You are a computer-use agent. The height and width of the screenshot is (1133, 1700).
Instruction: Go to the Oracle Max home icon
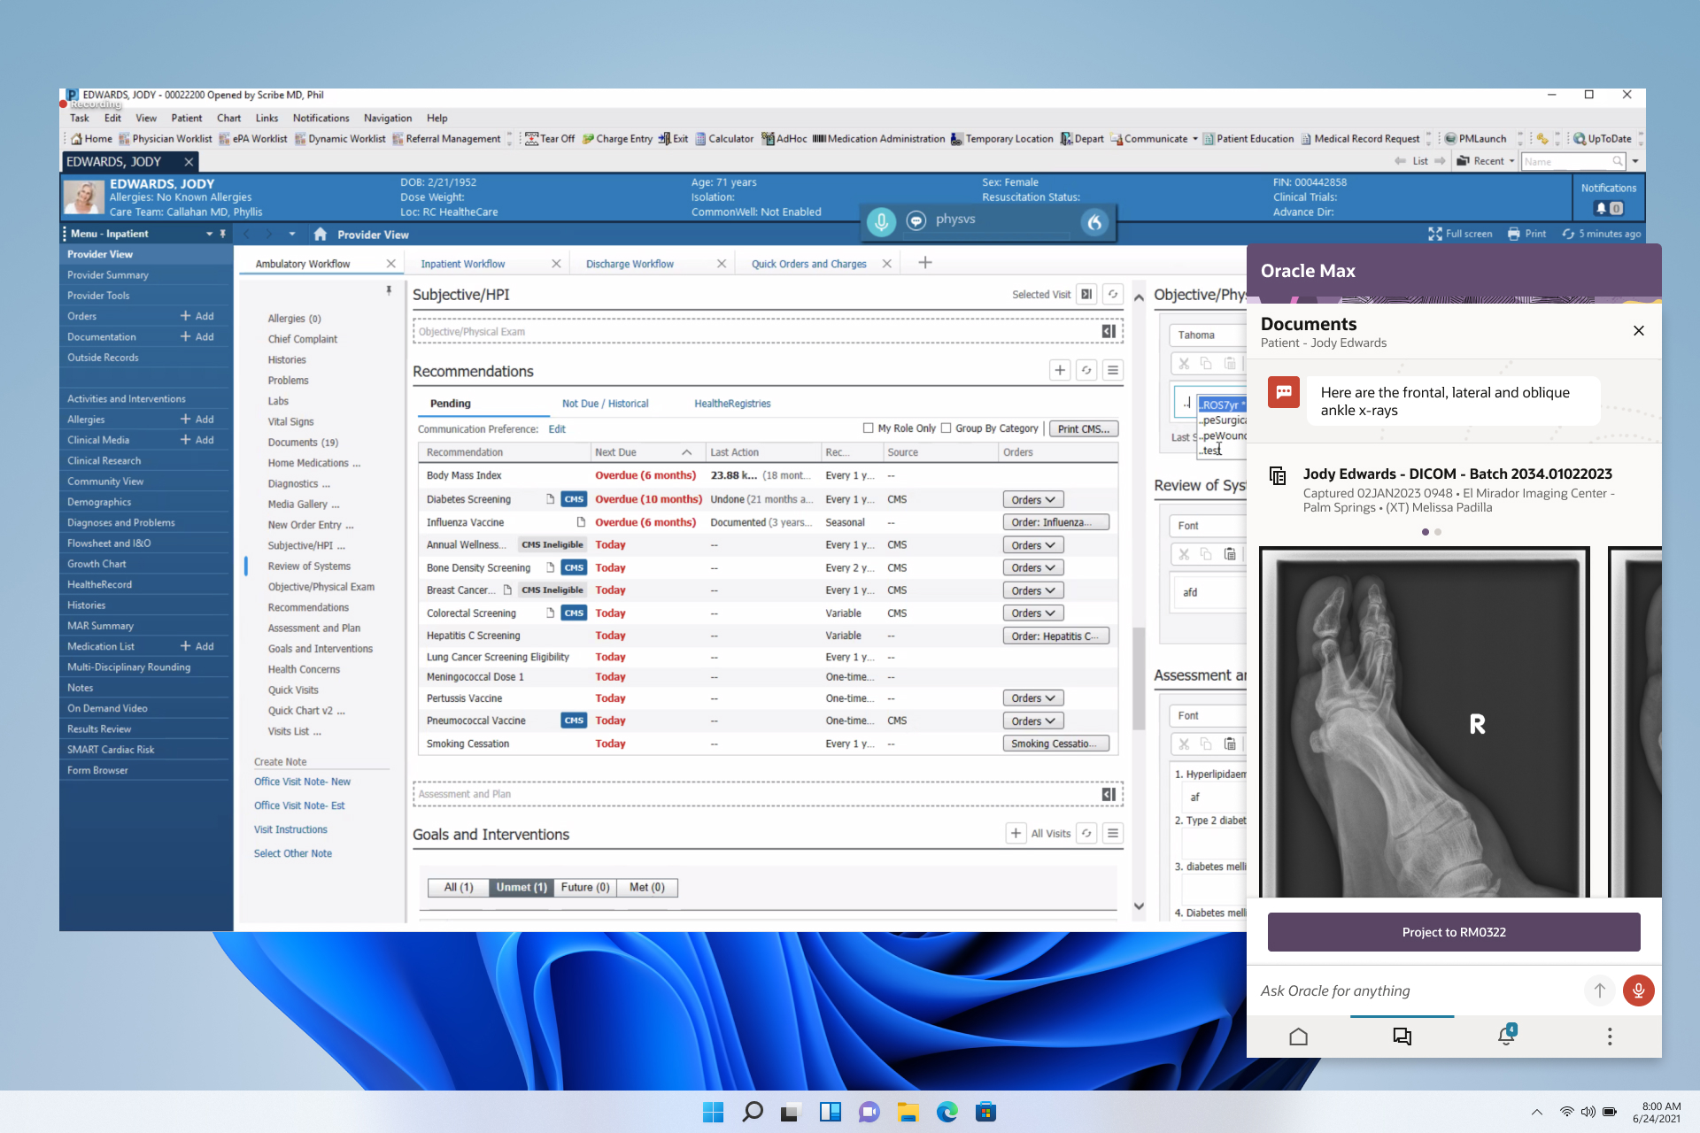coord(1298,1037)
